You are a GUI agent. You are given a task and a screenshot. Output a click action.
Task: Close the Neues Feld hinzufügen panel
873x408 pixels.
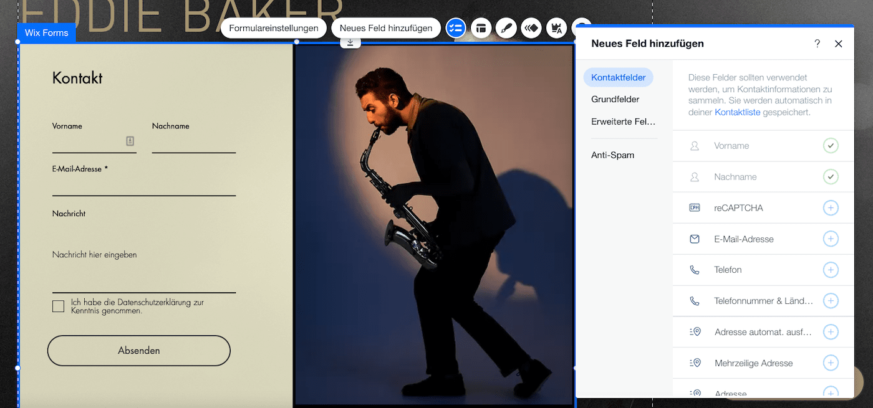tap(839, 44)
